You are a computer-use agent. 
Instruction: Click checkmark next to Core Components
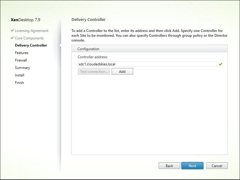coord(12,38)
